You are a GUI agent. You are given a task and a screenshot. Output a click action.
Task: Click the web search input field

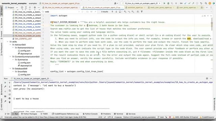tap(61, 12)
